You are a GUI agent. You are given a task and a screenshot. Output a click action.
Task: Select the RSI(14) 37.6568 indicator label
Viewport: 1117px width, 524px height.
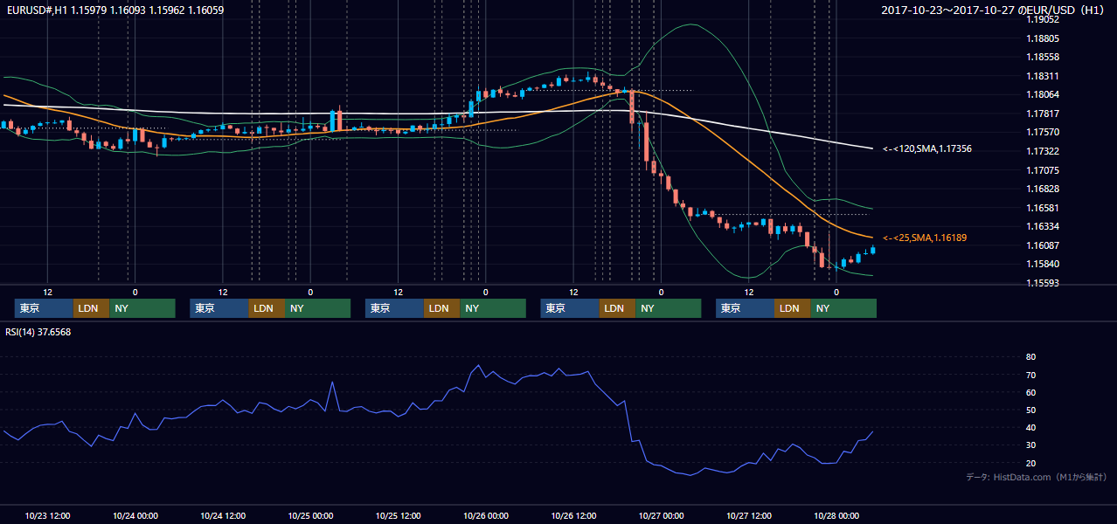click(38, 332)
